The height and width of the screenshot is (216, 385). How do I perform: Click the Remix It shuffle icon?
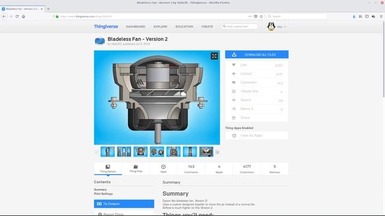click(234, 109)
